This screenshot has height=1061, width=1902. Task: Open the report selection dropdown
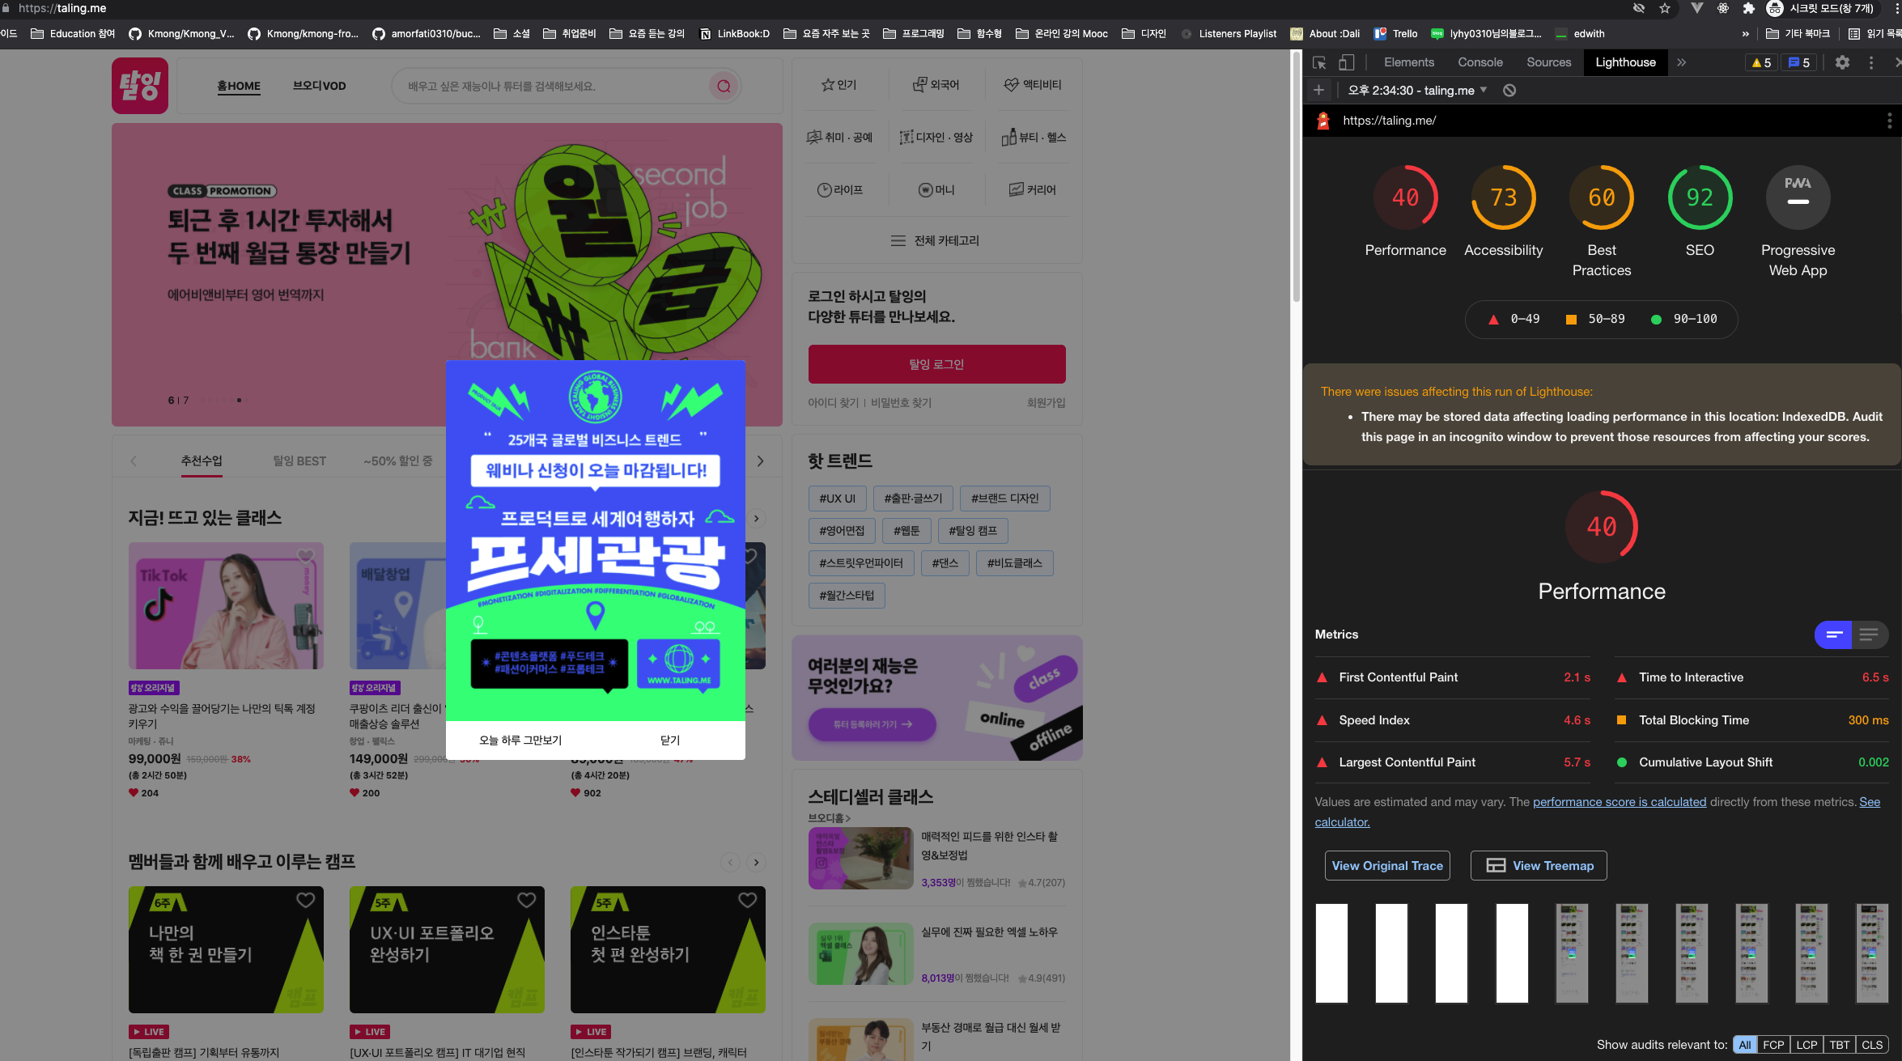pyautogui.click(x=1418, y=91)
